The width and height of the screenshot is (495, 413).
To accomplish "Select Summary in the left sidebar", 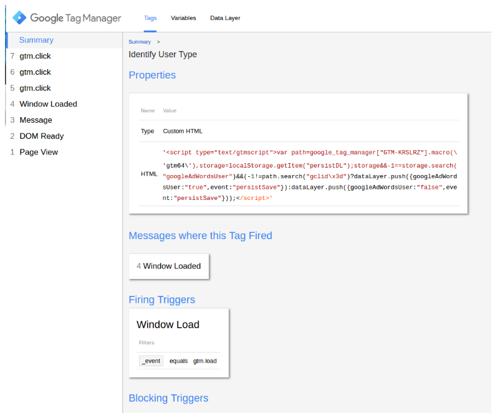I will 36,40.
